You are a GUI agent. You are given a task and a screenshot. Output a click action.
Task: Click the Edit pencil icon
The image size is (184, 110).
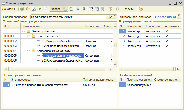[40, 9]
